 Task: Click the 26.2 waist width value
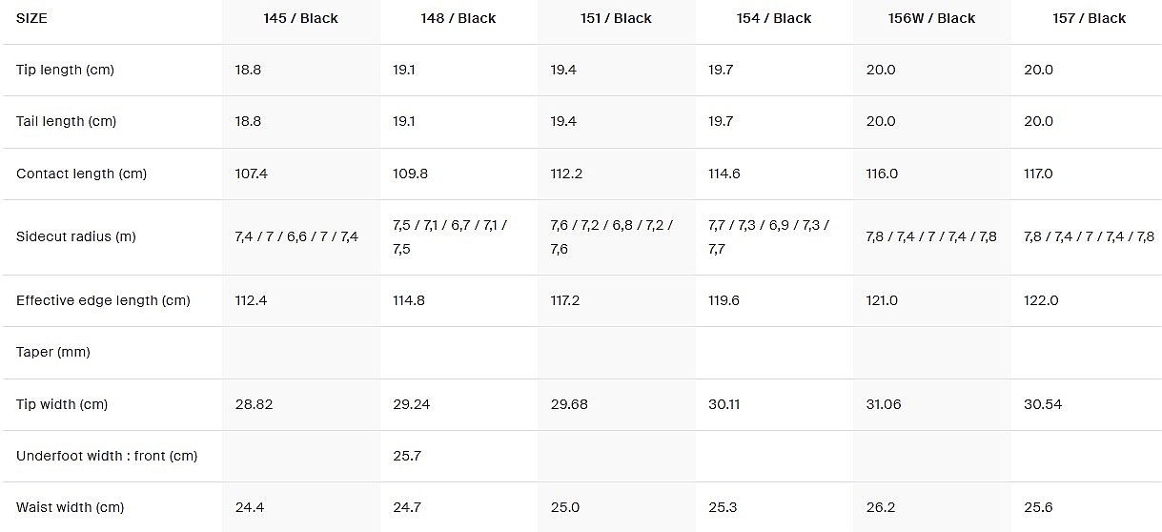click(880, 507)
